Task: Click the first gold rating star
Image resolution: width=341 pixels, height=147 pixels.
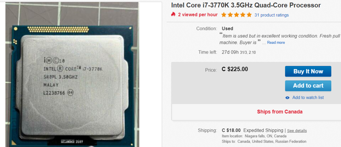Action: tap(224, 15)
